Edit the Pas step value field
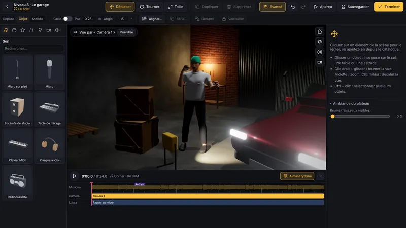Screen dimensions: 406x228 89,19
